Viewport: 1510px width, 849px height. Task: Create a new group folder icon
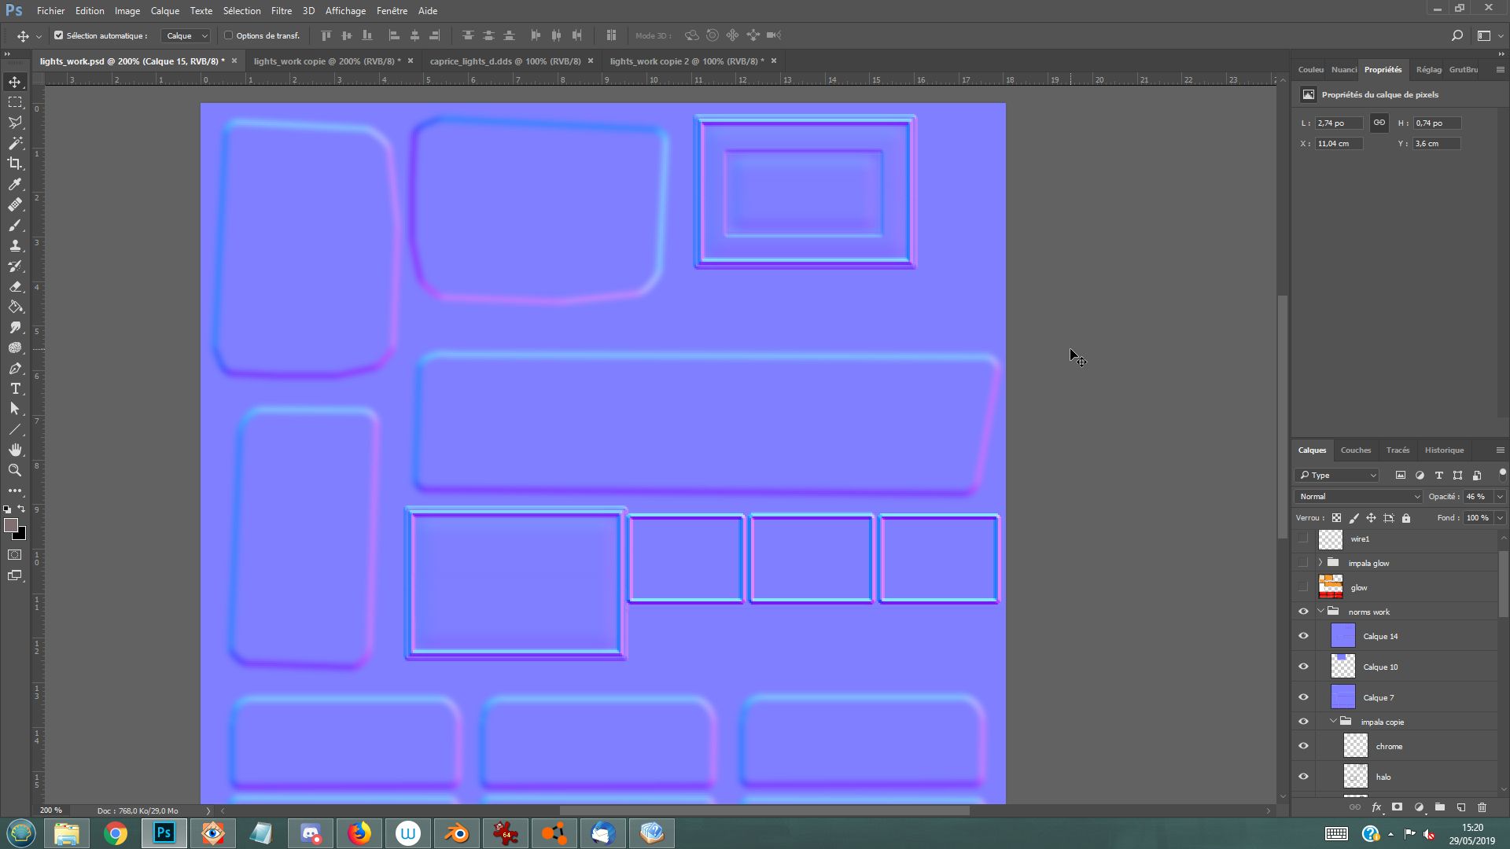tap(1439, 807)
